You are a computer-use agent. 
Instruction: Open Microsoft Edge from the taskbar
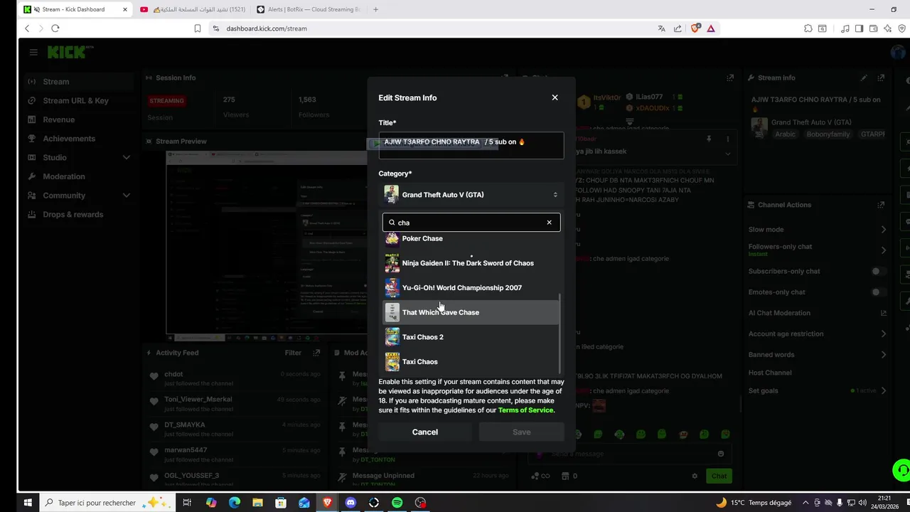coord(235,503)
